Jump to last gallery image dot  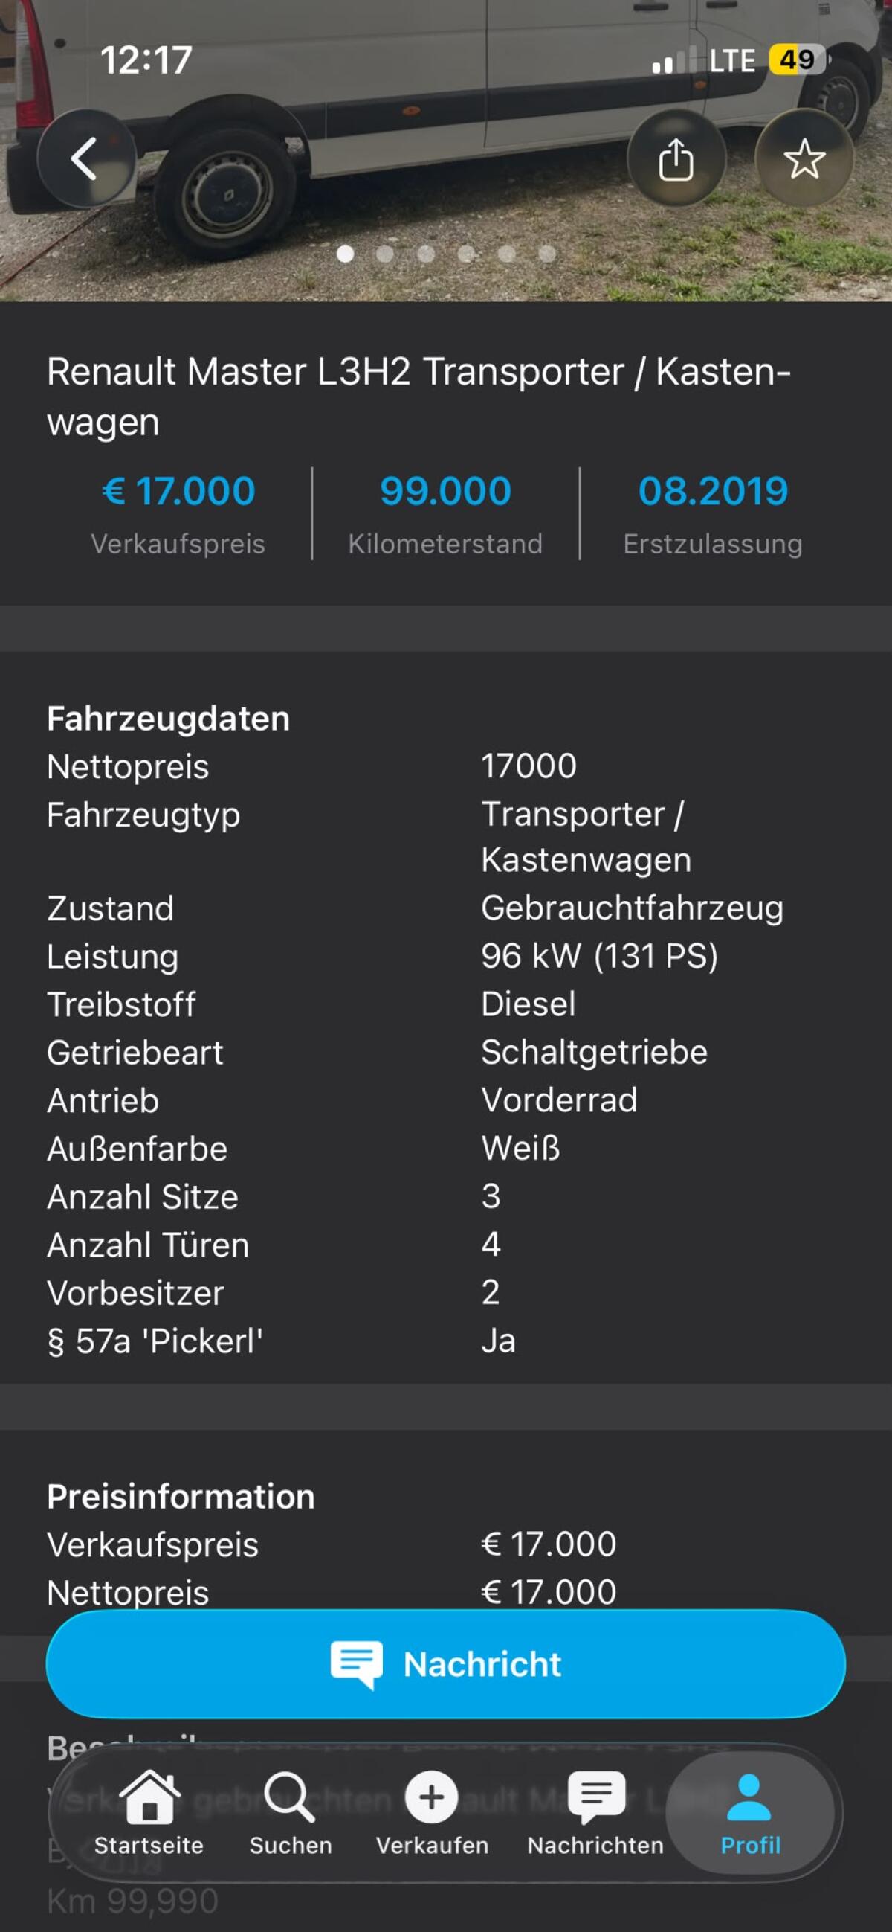click(x=547, y=254)
